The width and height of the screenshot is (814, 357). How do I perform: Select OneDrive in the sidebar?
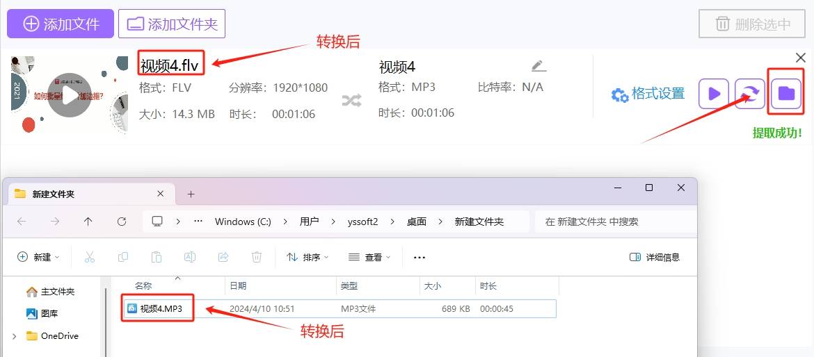click(x=52, y=335)
